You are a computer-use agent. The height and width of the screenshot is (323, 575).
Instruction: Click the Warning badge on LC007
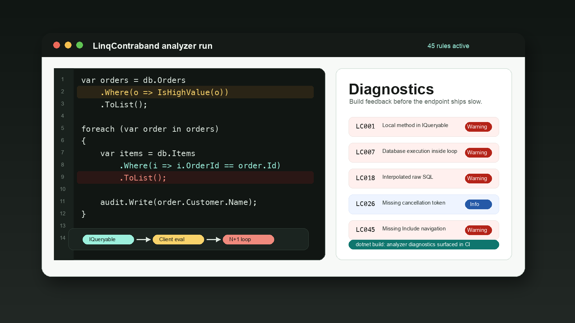(x=478, y=153)
